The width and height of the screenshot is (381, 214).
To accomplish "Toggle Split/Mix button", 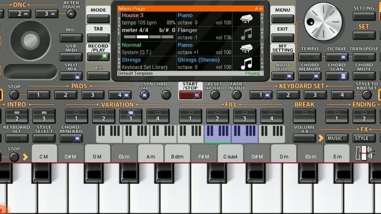I will (x=71, y=76).
